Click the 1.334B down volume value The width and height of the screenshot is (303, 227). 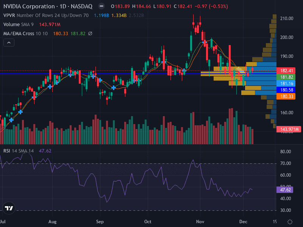coord(119,16)
